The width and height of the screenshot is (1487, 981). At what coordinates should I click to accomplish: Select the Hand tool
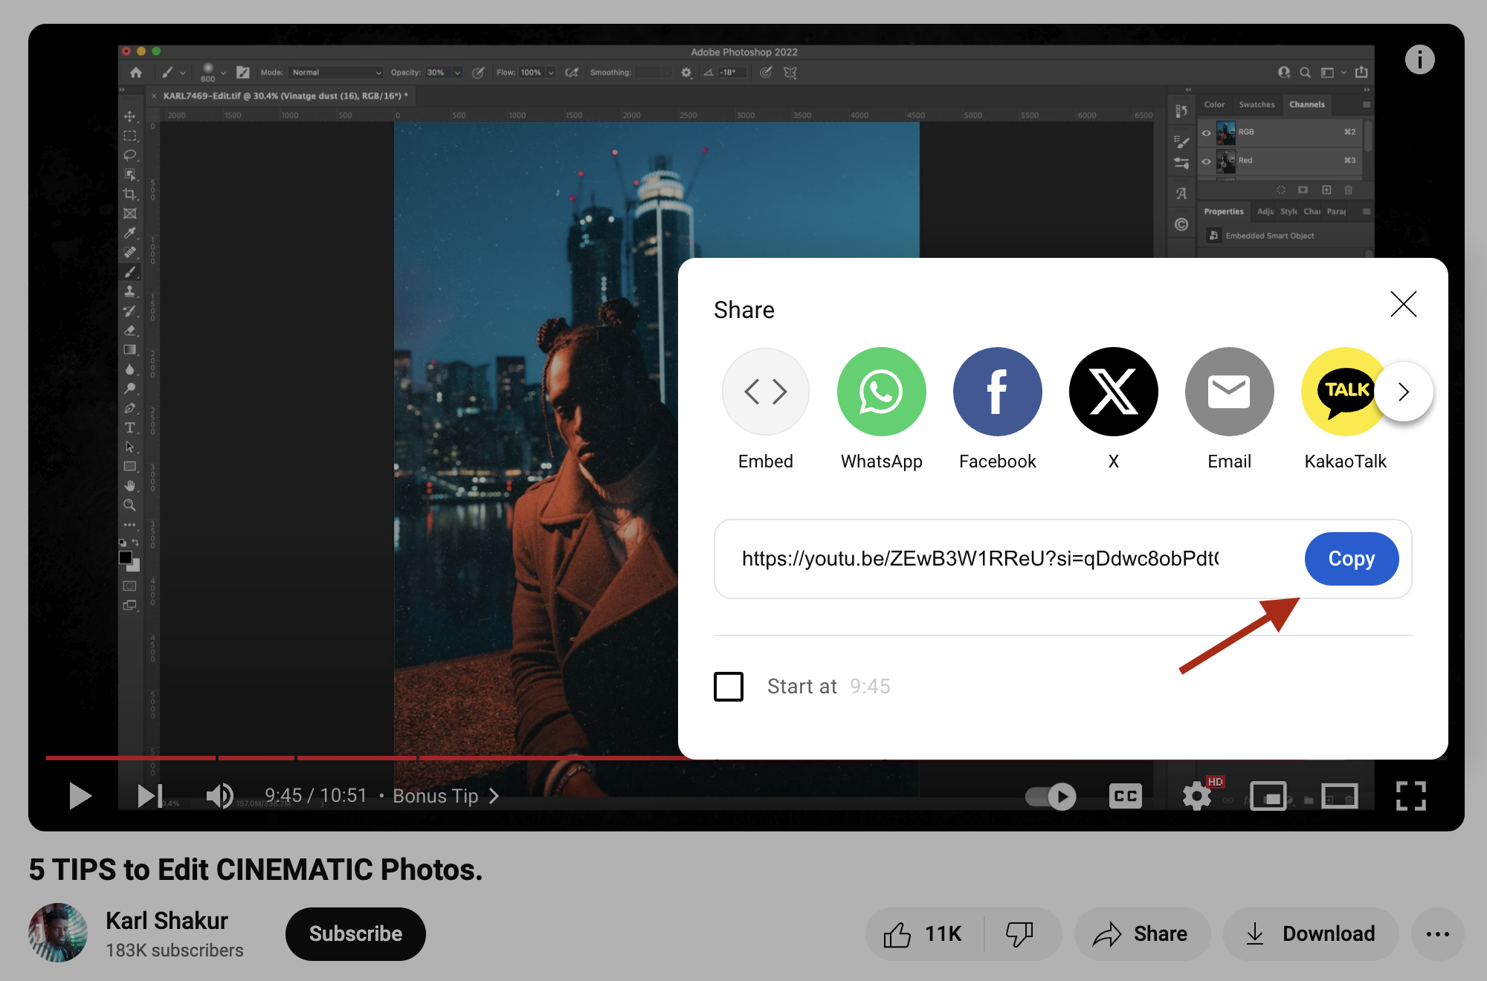[x=130, y=485]
